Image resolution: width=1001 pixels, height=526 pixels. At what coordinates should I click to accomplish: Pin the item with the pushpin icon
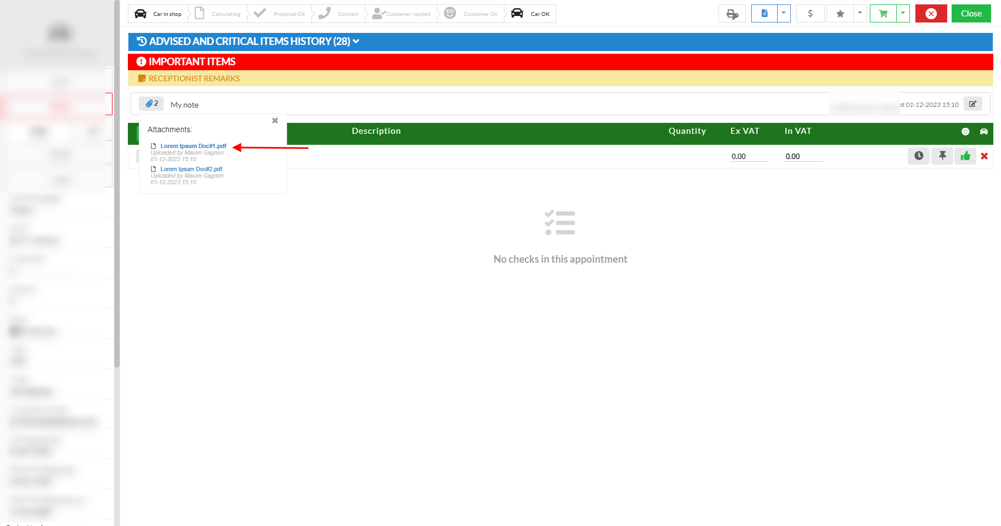[x=942, y=156]
